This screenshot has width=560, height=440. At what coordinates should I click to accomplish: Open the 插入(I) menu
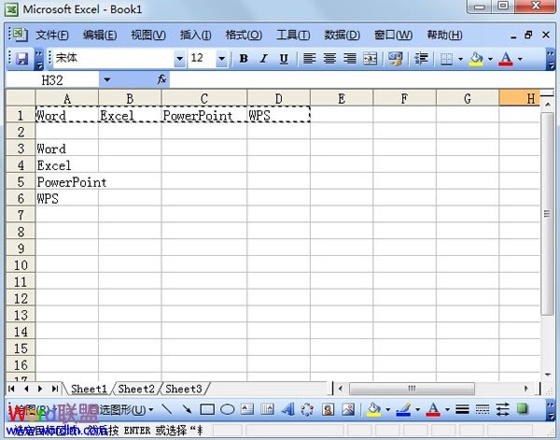tap(196, 35)
